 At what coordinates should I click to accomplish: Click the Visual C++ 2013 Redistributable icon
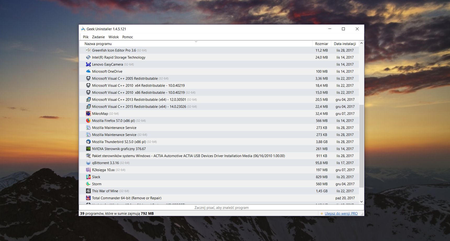pyautogui.click(x=88, y=99)
